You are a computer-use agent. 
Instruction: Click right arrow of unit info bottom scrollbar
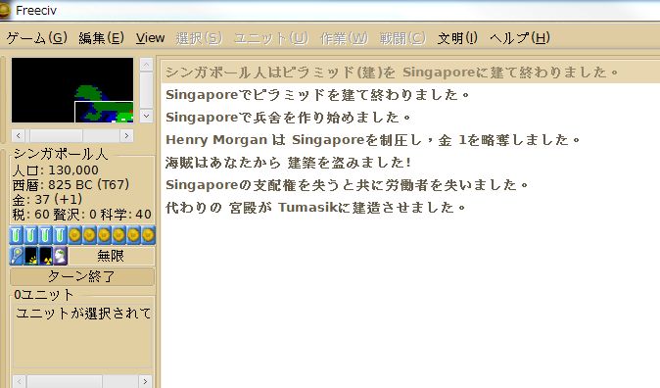click(145, 382)
